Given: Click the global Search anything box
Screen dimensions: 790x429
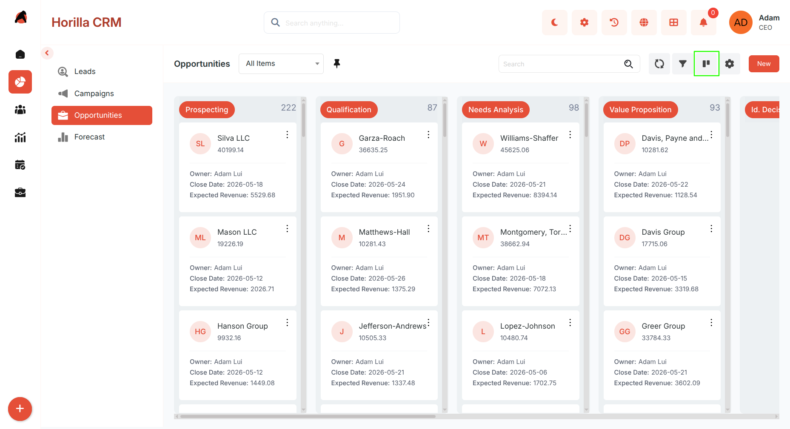Looking at the screenshot, I should point(332,23).
